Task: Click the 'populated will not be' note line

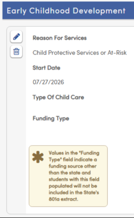Action: point(73,186)
